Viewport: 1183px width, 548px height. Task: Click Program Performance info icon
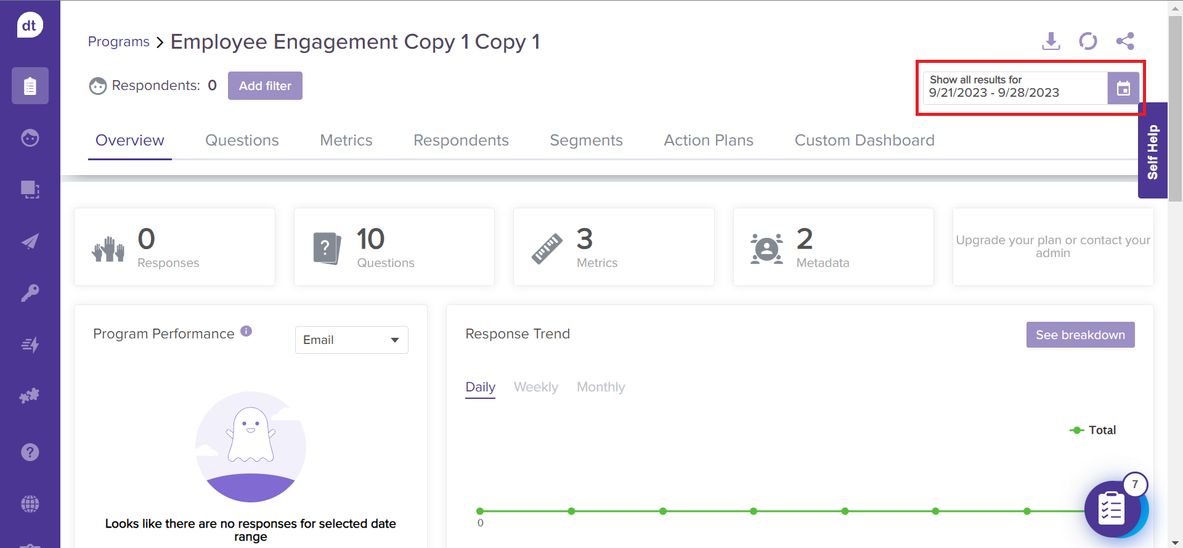[x=246, y=331]
